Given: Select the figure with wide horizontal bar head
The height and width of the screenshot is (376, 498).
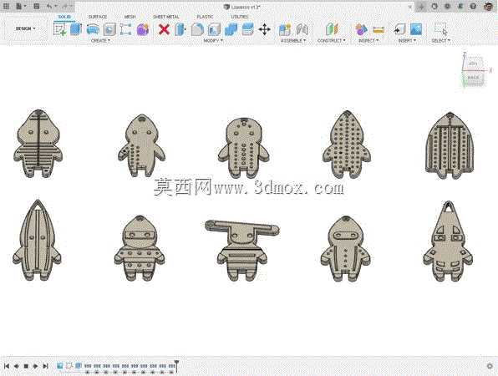Looking at the screenshot, I should point(242,249).
